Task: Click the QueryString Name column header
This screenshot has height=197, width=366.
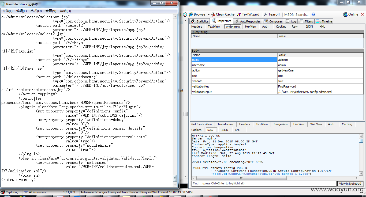Action: click(x=234, y=36)
